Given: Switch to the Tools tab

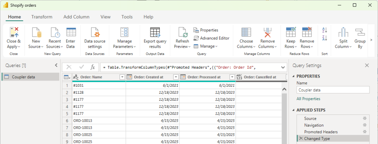Looking at the screenshot, I should (127, 17).
